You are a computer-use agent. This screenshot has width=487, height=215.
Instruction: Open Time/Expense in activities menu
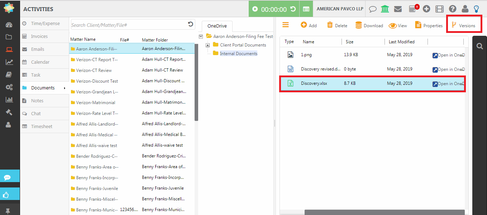[x=45, y=24]
